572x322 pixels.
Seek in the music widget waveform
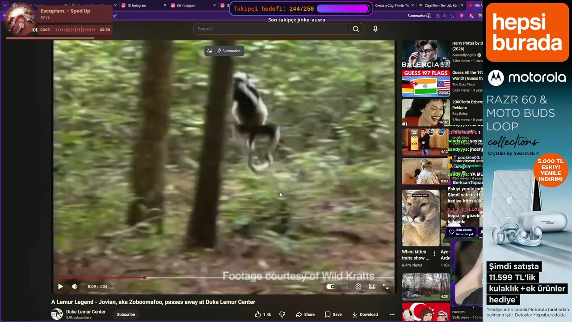[75, 30]
